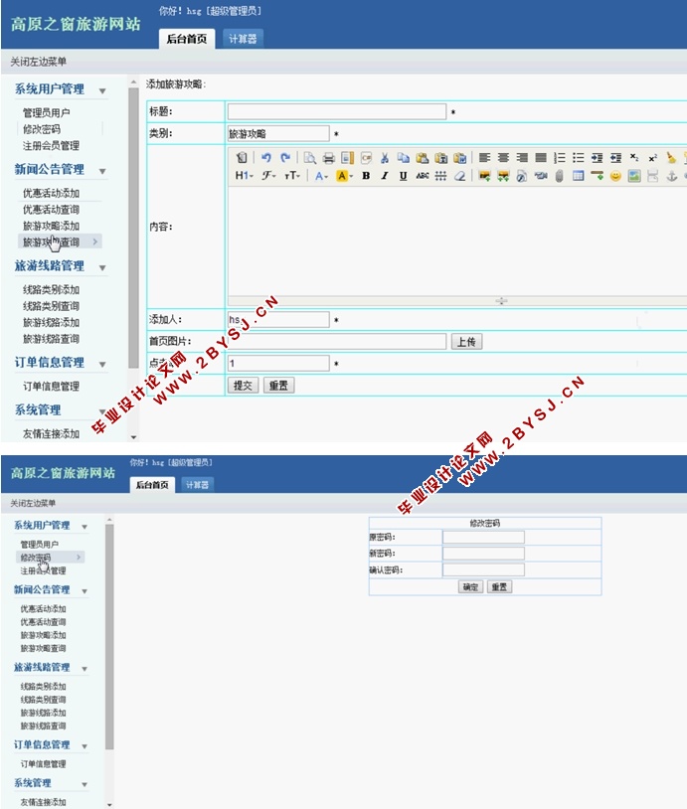The width and height of the screenshot is (687, 809).
Task: Toggle underline formatting
Action: [x=403, y=176]
